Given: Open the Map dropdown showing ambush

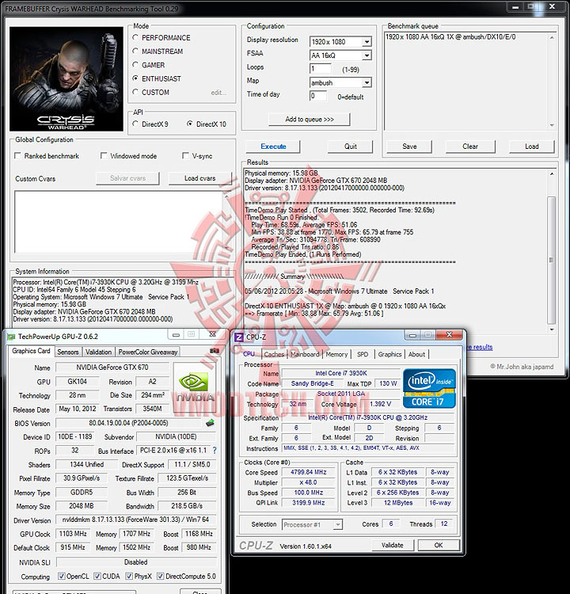Looking at the screenshot, I should (367, 82).
